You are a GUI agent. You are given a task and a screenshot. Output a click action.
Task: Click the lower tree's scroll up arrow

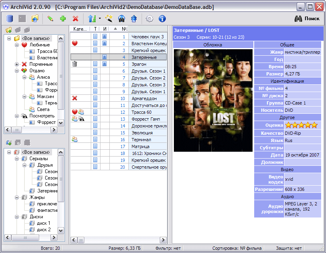[x=61, y=152]
